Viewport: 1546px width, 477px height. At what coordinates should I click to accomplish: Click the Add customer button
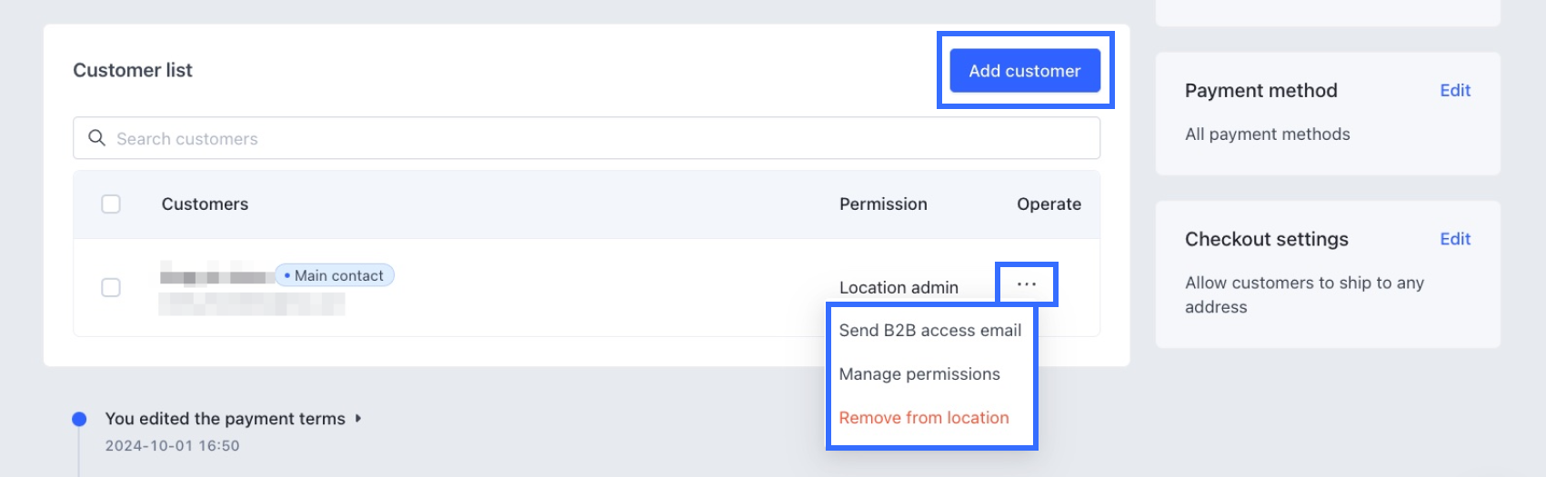pyautogui.click(x=1024, y=71)
